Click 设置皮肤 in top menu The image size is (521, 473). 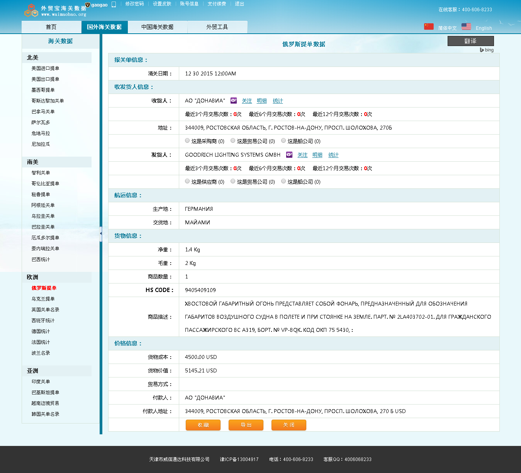(162, 4)
